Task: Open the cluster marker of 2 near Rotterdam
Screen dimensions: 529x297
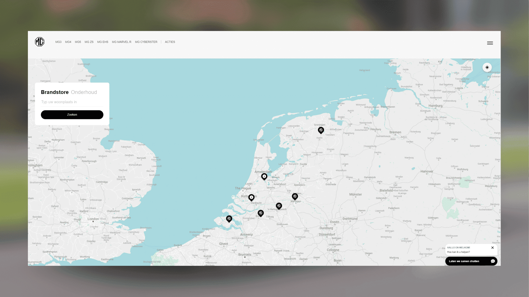Action: (251, 197)
